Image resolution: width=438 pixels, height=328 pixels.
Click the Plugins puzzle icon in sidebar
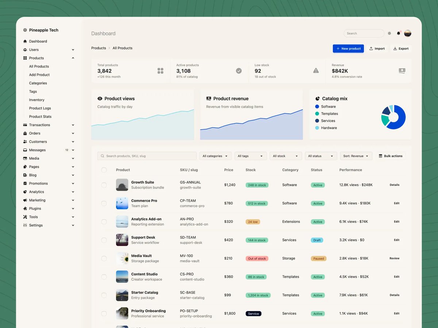coord(25,209)
